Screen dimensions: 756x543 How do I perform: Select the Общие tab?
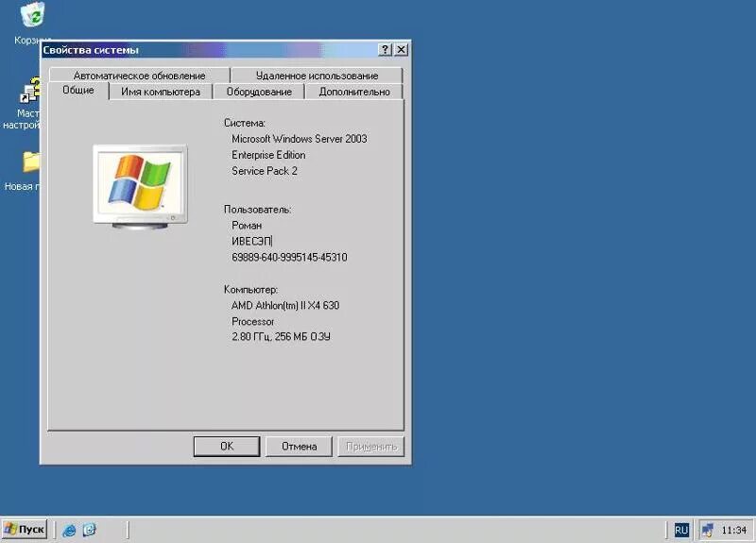pos(78,90)
